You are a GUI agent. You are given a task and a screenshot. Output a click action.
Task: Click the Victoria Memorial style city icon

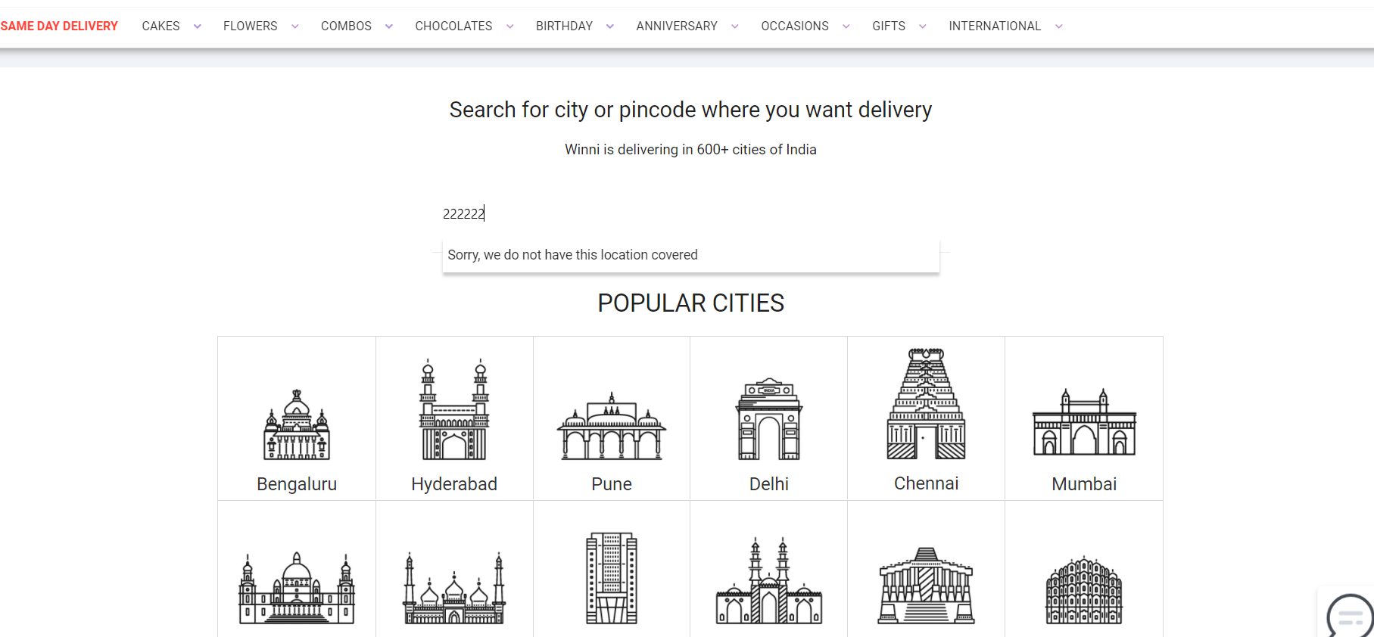297,588
